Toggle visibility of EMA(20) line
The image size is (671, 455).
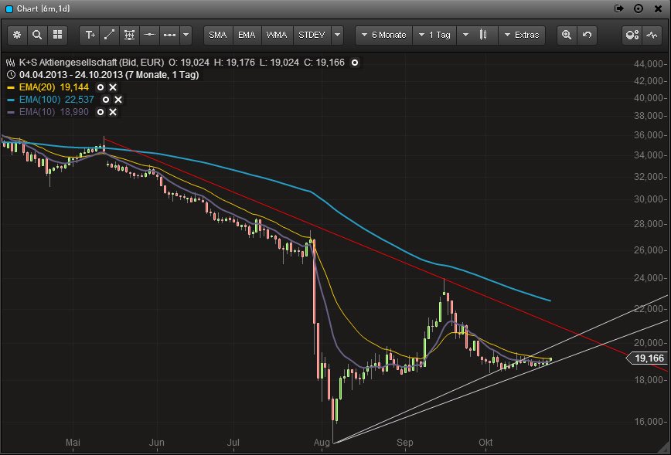click(100, 87)
